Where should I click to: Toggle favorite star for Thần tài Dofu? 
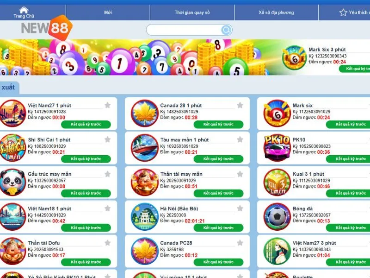click(108, 243)
